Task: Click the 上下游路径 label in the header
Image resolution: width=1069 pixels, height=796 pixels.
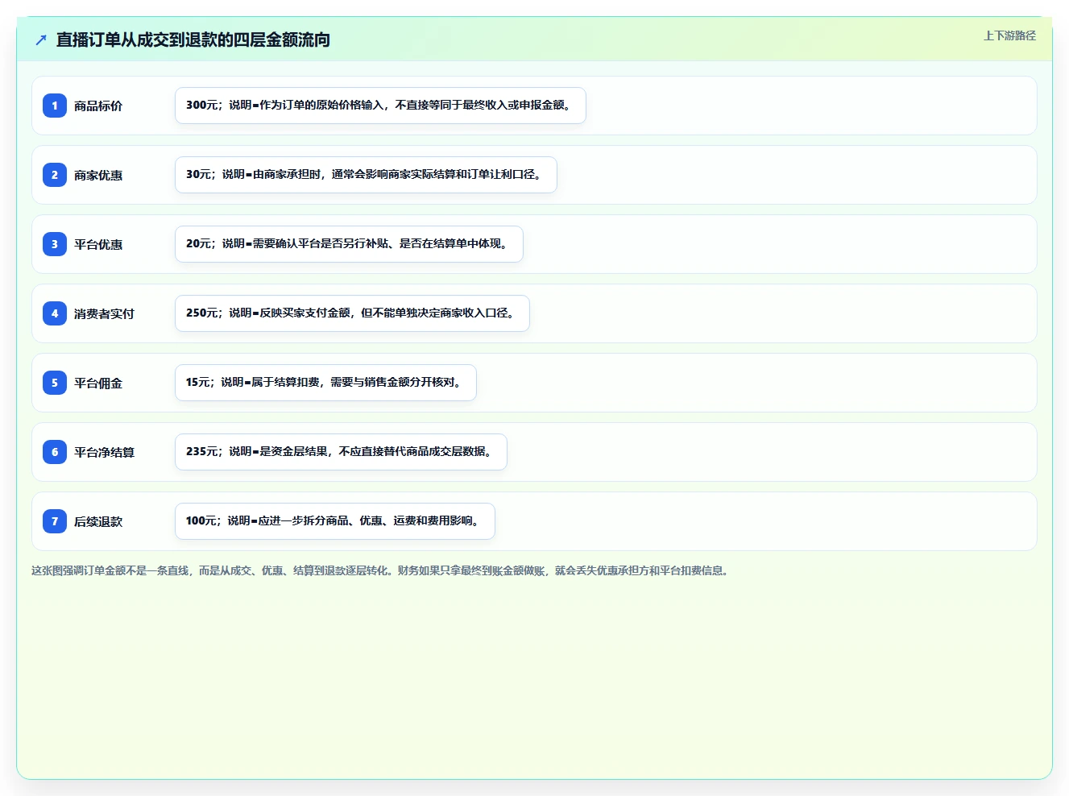Action: point(1009,35)
